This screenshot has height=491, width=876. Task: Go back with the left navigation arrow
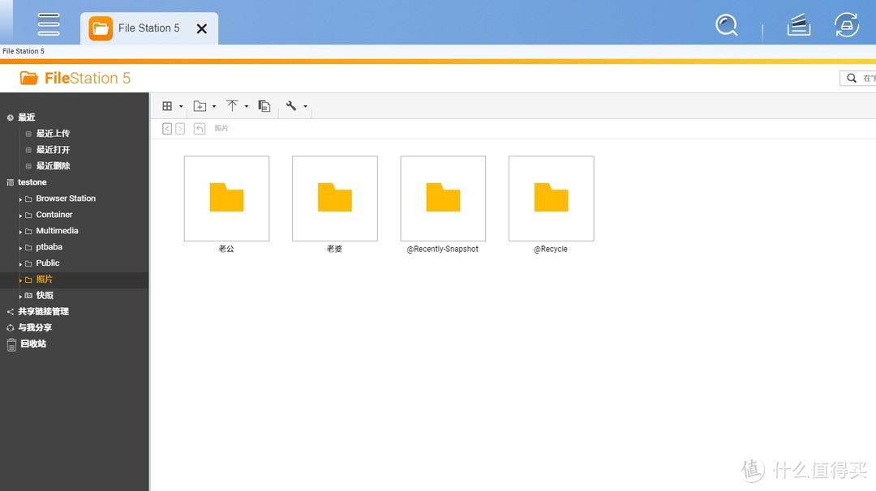pos(167,129)
